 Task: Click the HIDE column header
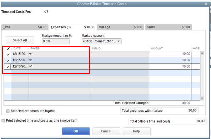click(x=196, y=49)
